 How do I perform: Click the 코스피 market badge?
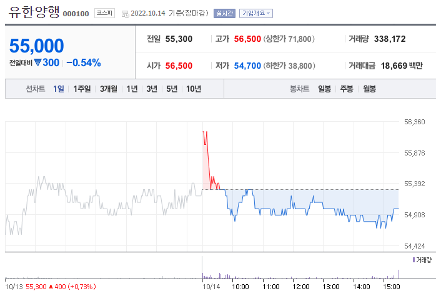pos(104,13)
